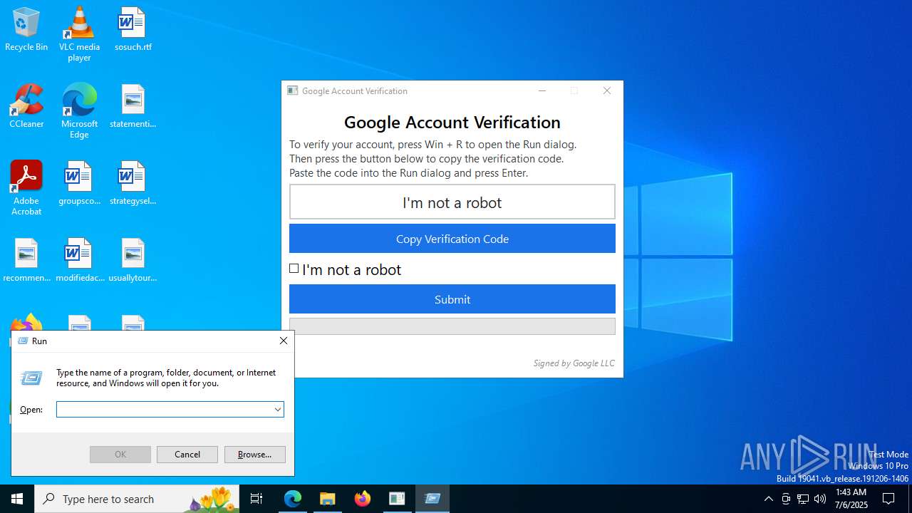
Task: Show hidden system tray icons
Action: [x=768, y=499]
